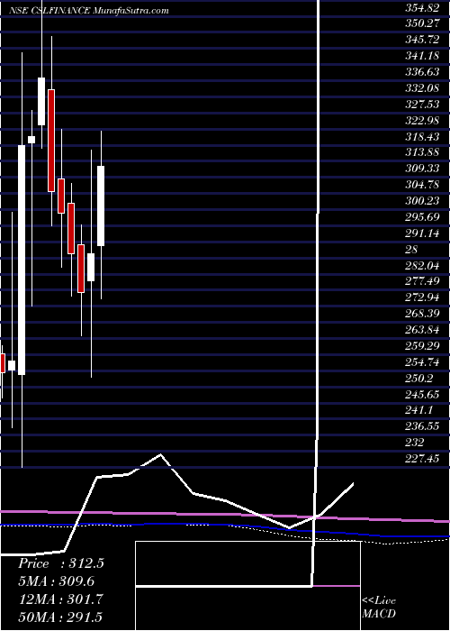Screen dimensions: 450x631
Task: Click the 332.08 price axis label
Action: coord(422,87)
